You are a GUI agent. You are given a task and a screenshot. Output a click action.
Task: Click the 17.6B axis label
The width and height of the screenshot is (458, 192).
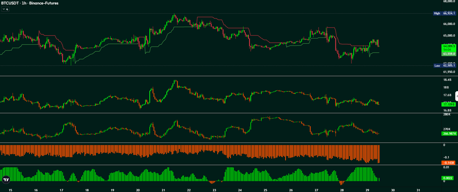click(447, 95)
